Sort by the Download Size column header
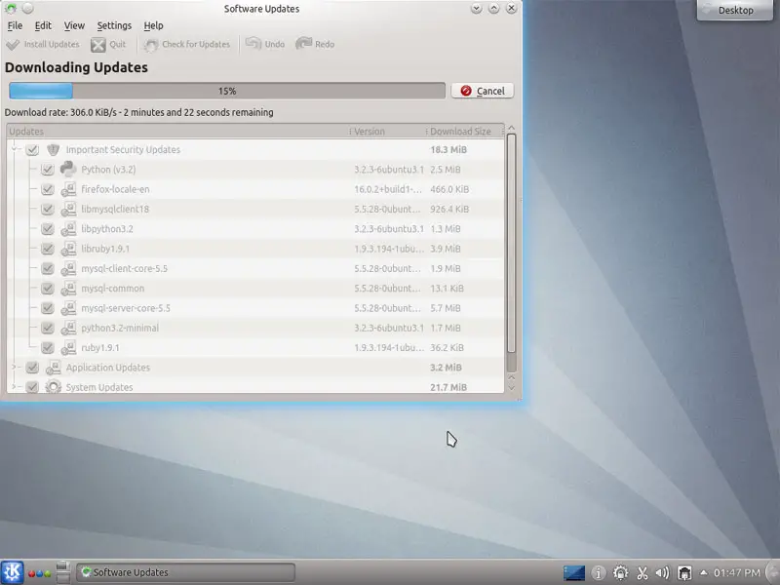Viewport: 780px width, 585px height. 464,132
